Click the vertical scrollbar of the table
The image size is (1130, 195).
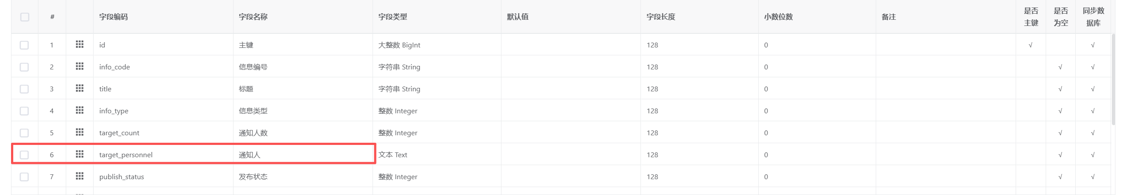tap(1113, 79)
